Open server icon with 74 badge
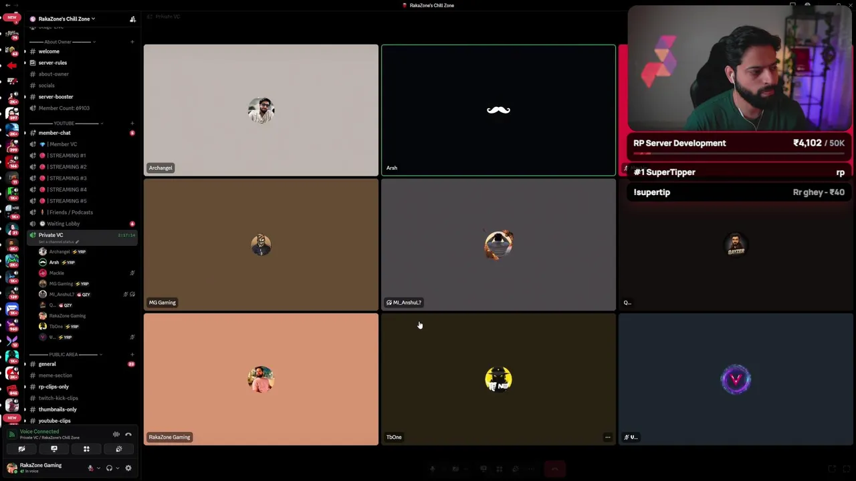 pyautogui.click(x=12, y=35)
